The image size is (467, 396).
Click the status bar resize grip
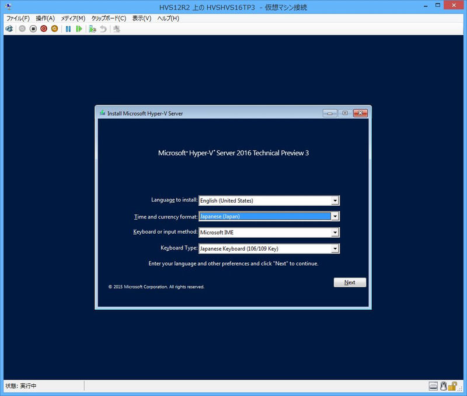point(461,388)
